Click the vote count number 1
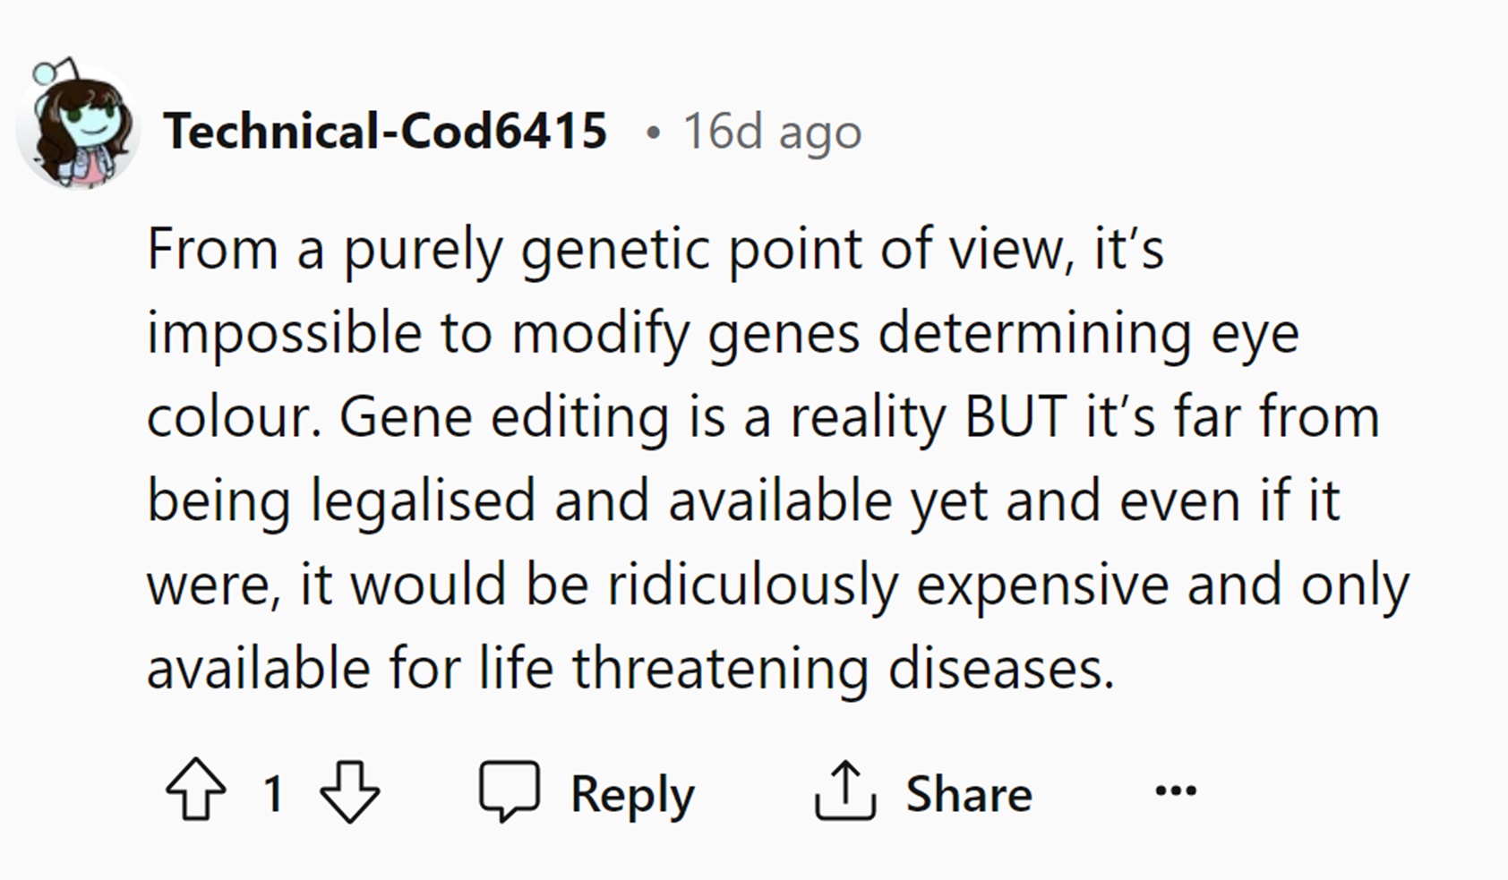 pos(273,793)
